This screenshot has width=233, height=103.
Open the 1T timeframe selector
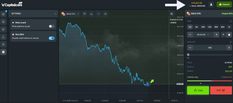pos(98,14)
